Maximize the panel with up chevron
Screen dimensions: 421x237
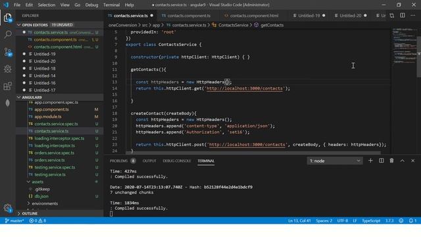pos(402,161)
